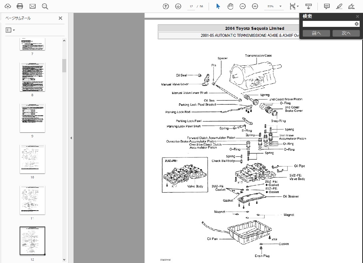Add a comment note icon
This screenshot has width=363, height=263.
coord(327,6)
